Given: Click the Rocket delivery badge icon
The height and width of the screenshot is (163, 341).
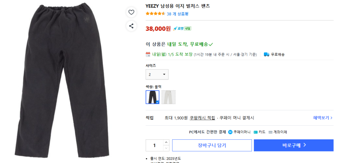Looking at the screenshot, I should click(182, 28).
